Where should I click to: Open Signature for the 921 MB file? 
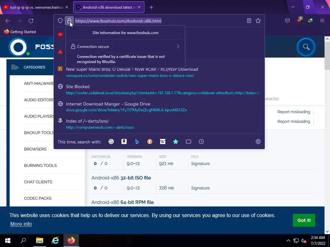(x=200, y=164)
